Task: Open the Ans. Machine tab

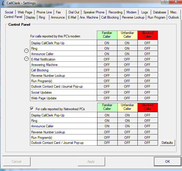Action: point(89,17)
